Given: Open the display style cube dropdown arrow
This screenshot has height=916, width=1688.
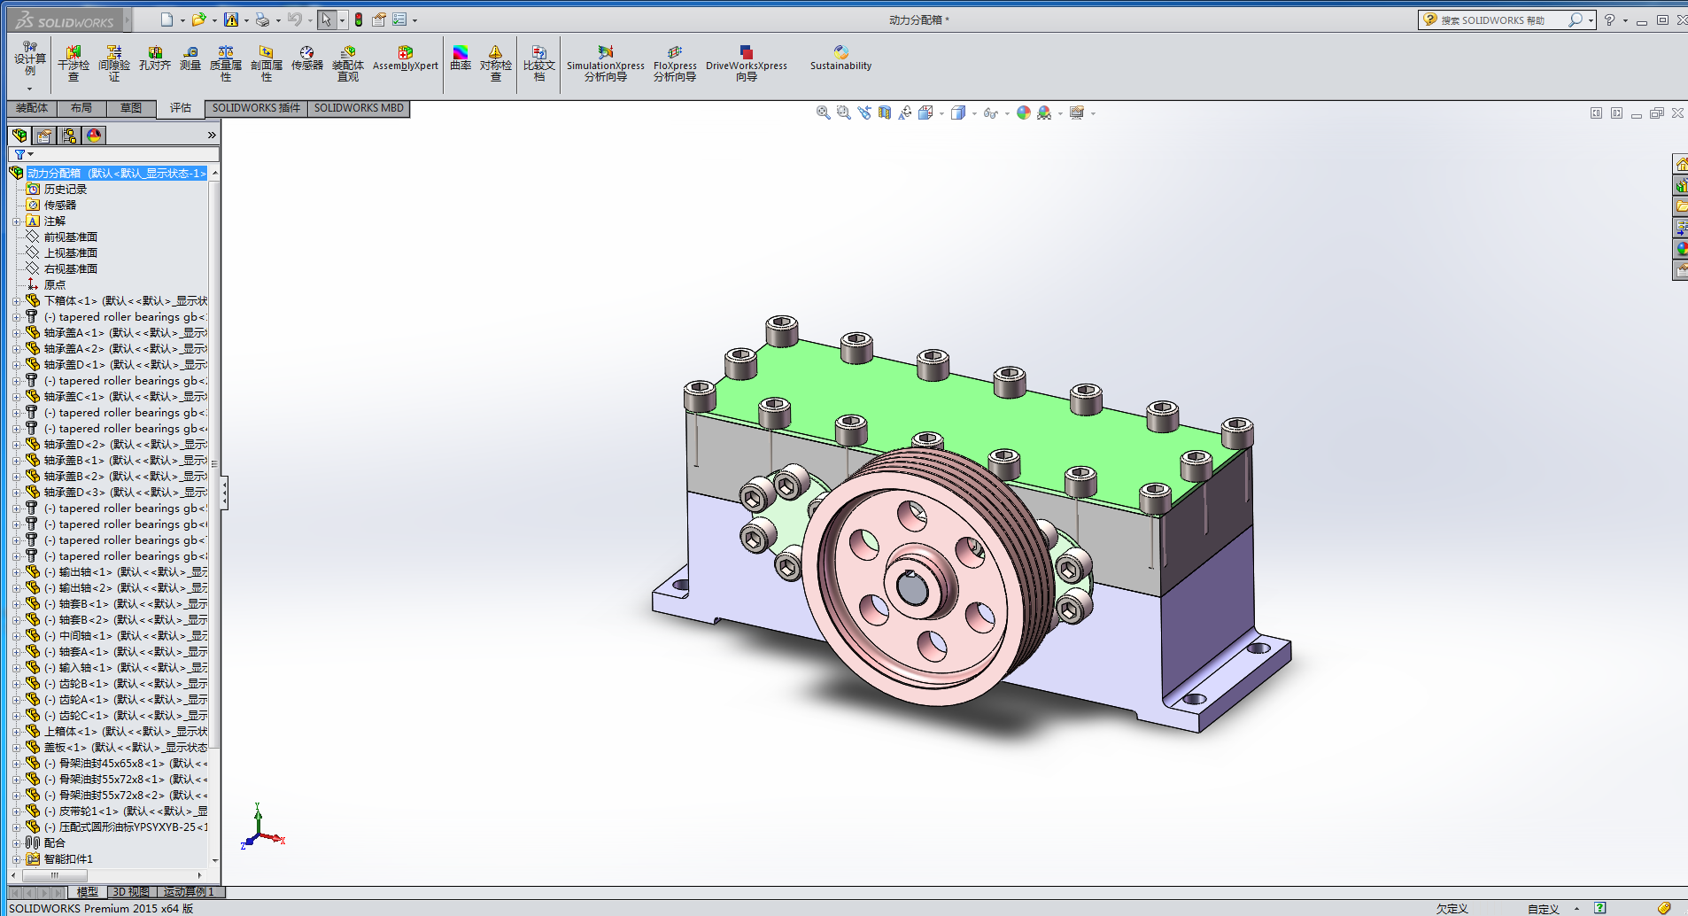Looking at the screenshot, I should click(974, 113).
